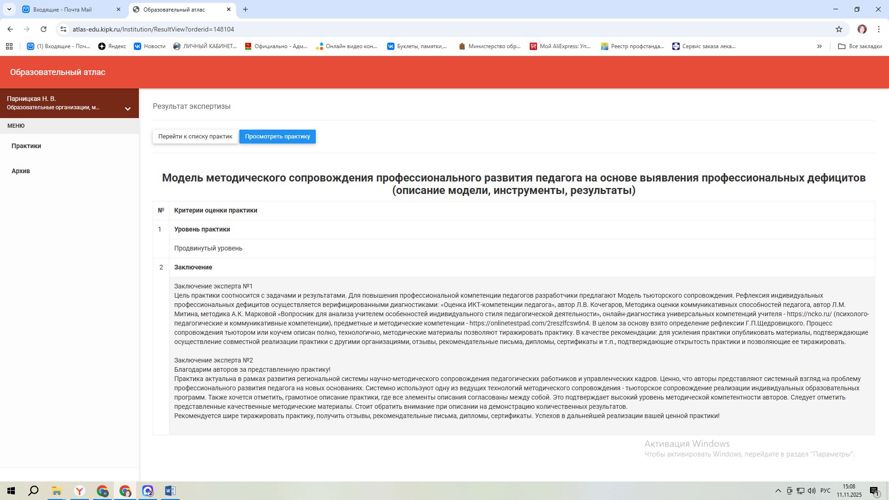Open File Explorer in taskbar

coord(56,491)
